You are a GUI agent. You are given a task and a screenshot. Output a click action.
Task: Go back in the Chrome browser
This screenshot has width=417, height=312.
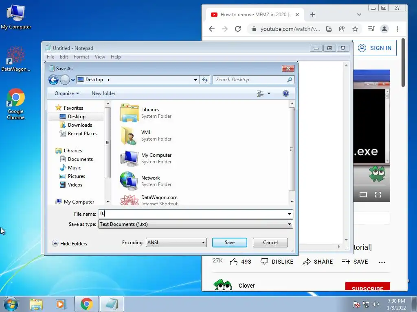pyautogui.click(x=212, y=29)
